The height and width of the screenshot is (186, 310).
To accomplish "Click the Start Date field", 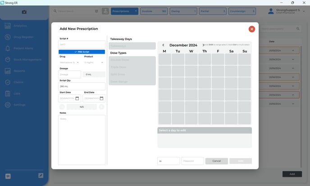I will tap(69, 98).
